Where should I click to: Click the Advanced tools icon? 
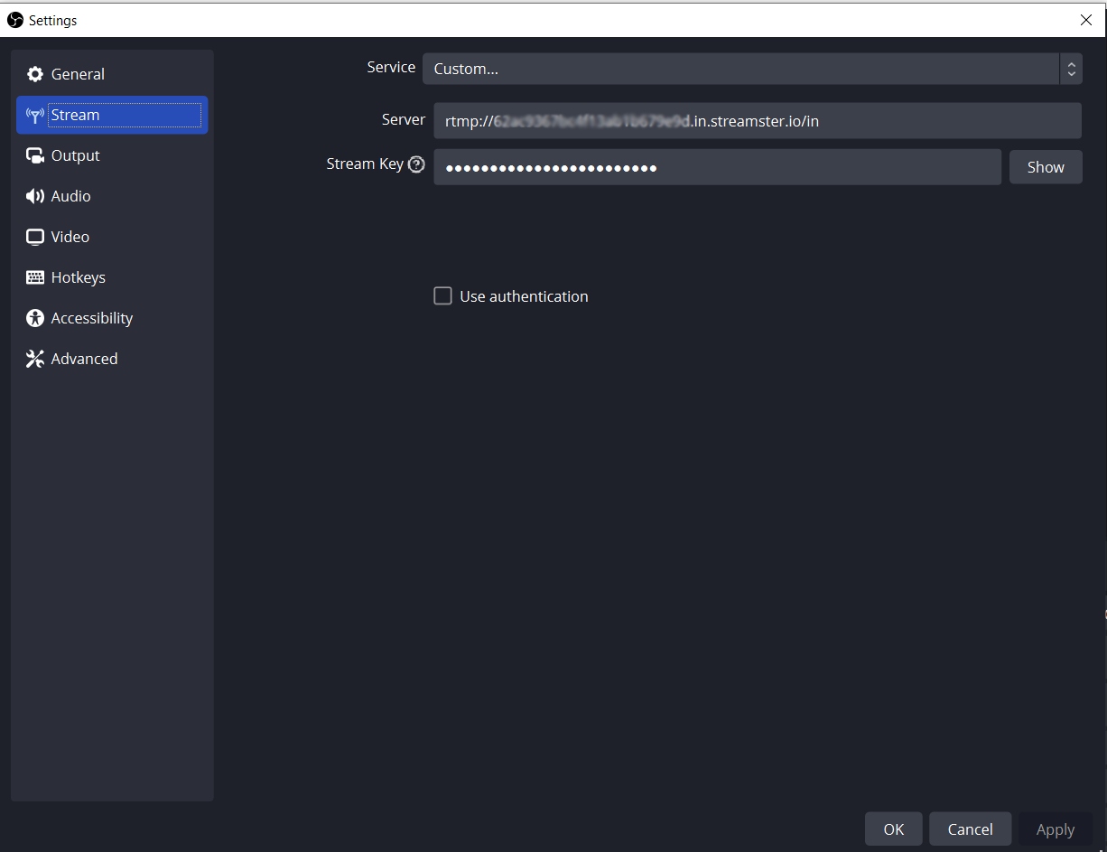coord(34,358)
